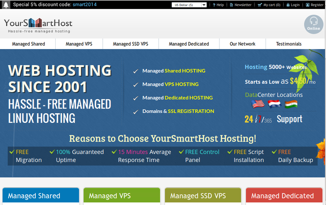Click HASSLE - FREE MANAGED LINUX HOSTING text
Image resolution: width=326 pixels, height=205 pixels.
click(60, 111)
